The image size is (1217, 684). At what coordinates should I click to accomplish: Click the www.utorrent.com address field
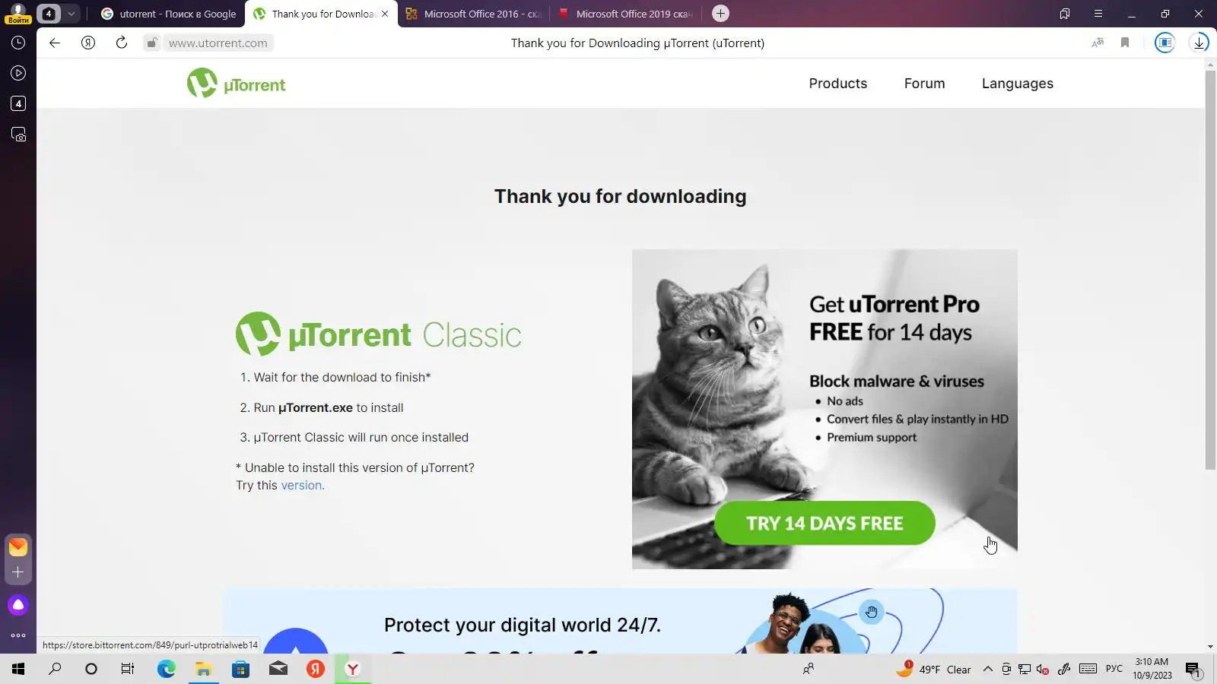218,43
